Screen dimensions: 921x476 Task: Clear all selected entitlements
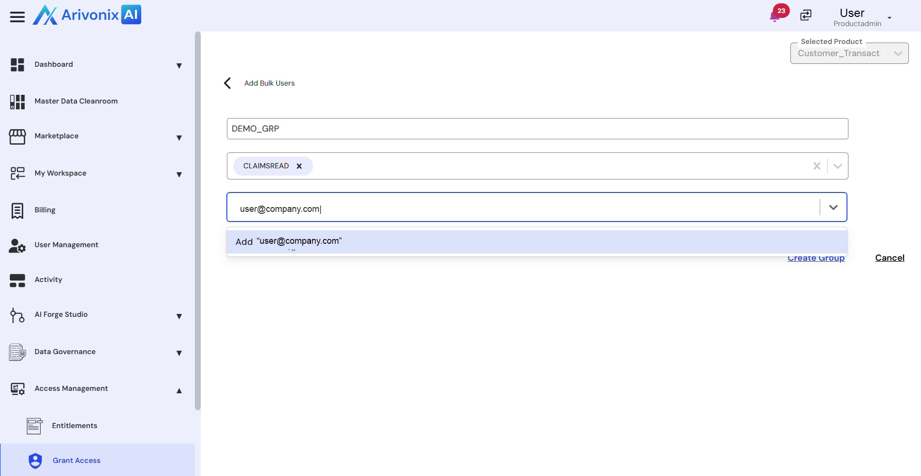(817, 166)
